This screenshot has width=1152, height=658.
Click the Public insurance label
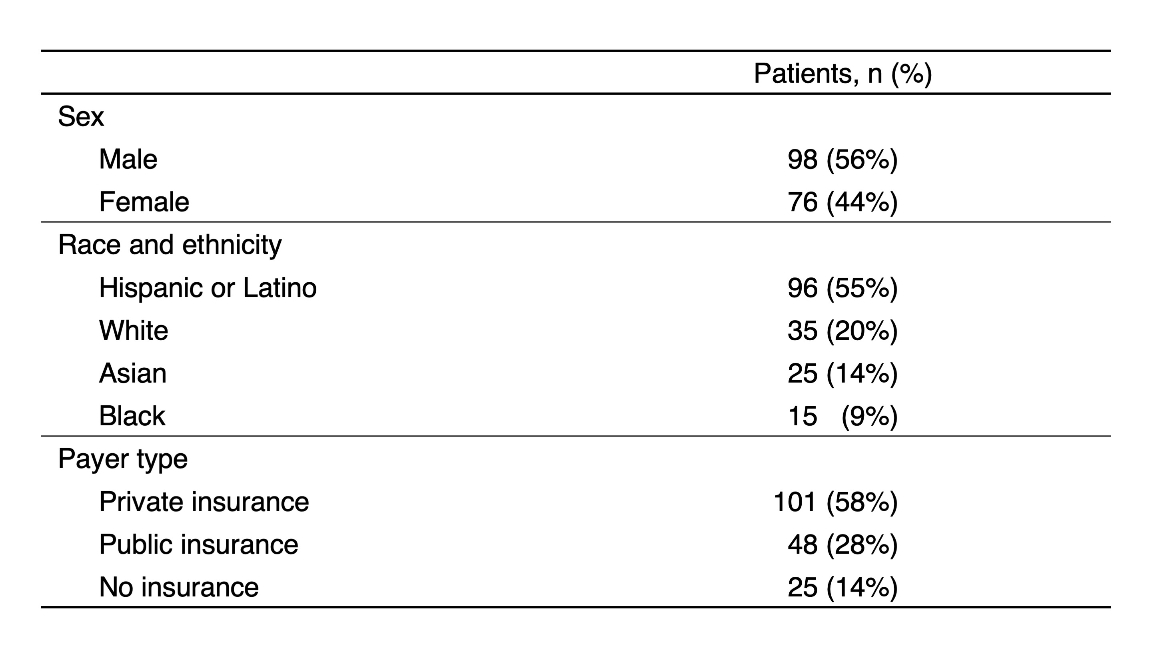(198, 544)
